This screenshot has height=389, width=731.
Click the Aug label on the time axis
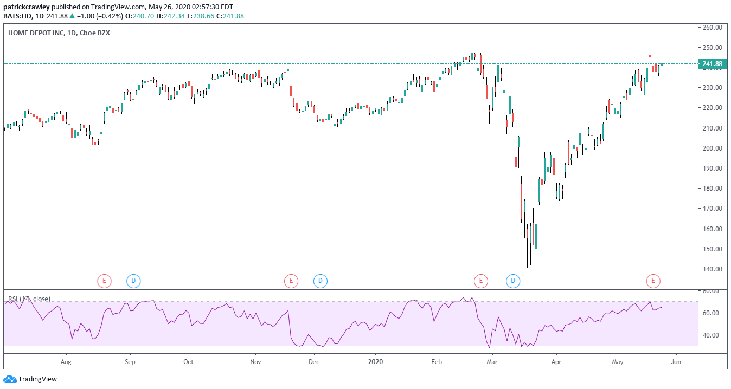tap(66, 361)
